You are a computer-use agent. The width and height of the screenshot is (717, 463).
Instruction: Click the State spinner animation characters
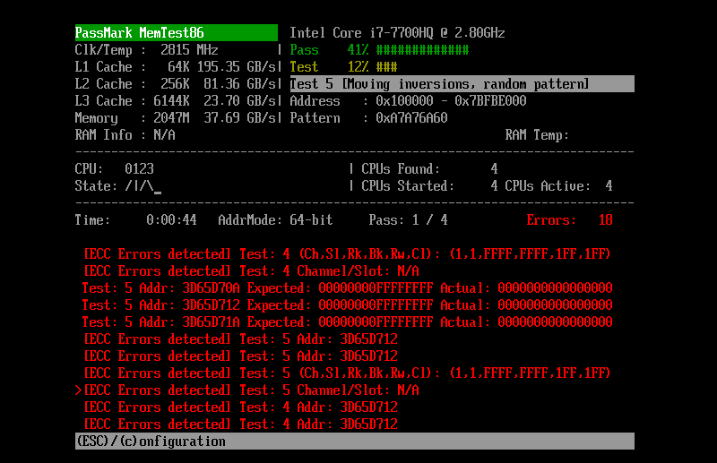(143, 186)
